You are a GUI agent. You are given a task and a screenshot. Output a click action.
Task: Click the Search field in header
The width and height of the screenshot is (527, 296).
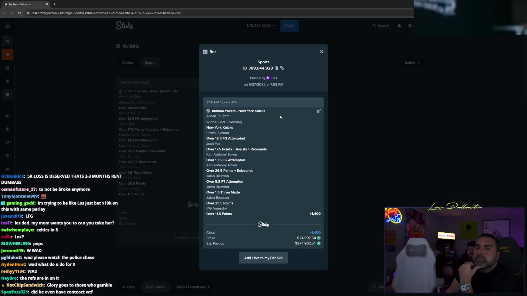tap(381, 26)
